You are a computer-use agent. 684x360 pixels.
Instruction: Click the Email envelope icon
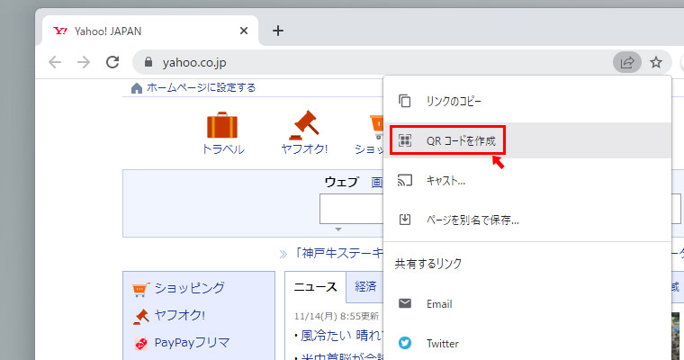pos(405,302)
